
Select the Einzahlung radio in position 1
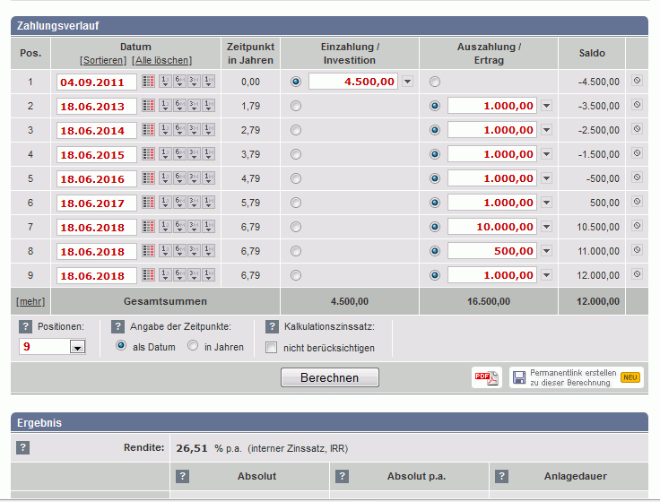click(x=296, y=82)
